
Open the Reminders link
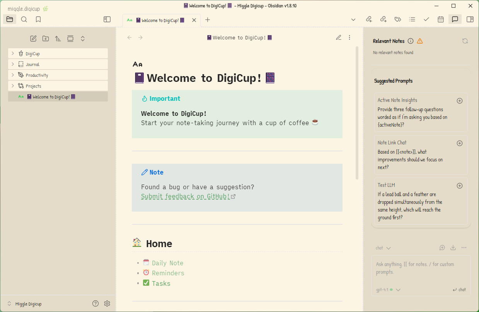pos(168,273)
